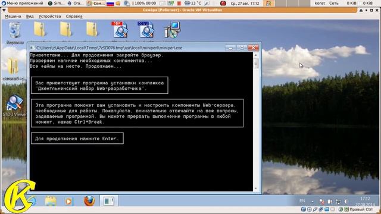
Task: Click the magnifier search icon in the panel
Action: pyautogui.click(x=207, y=3)
